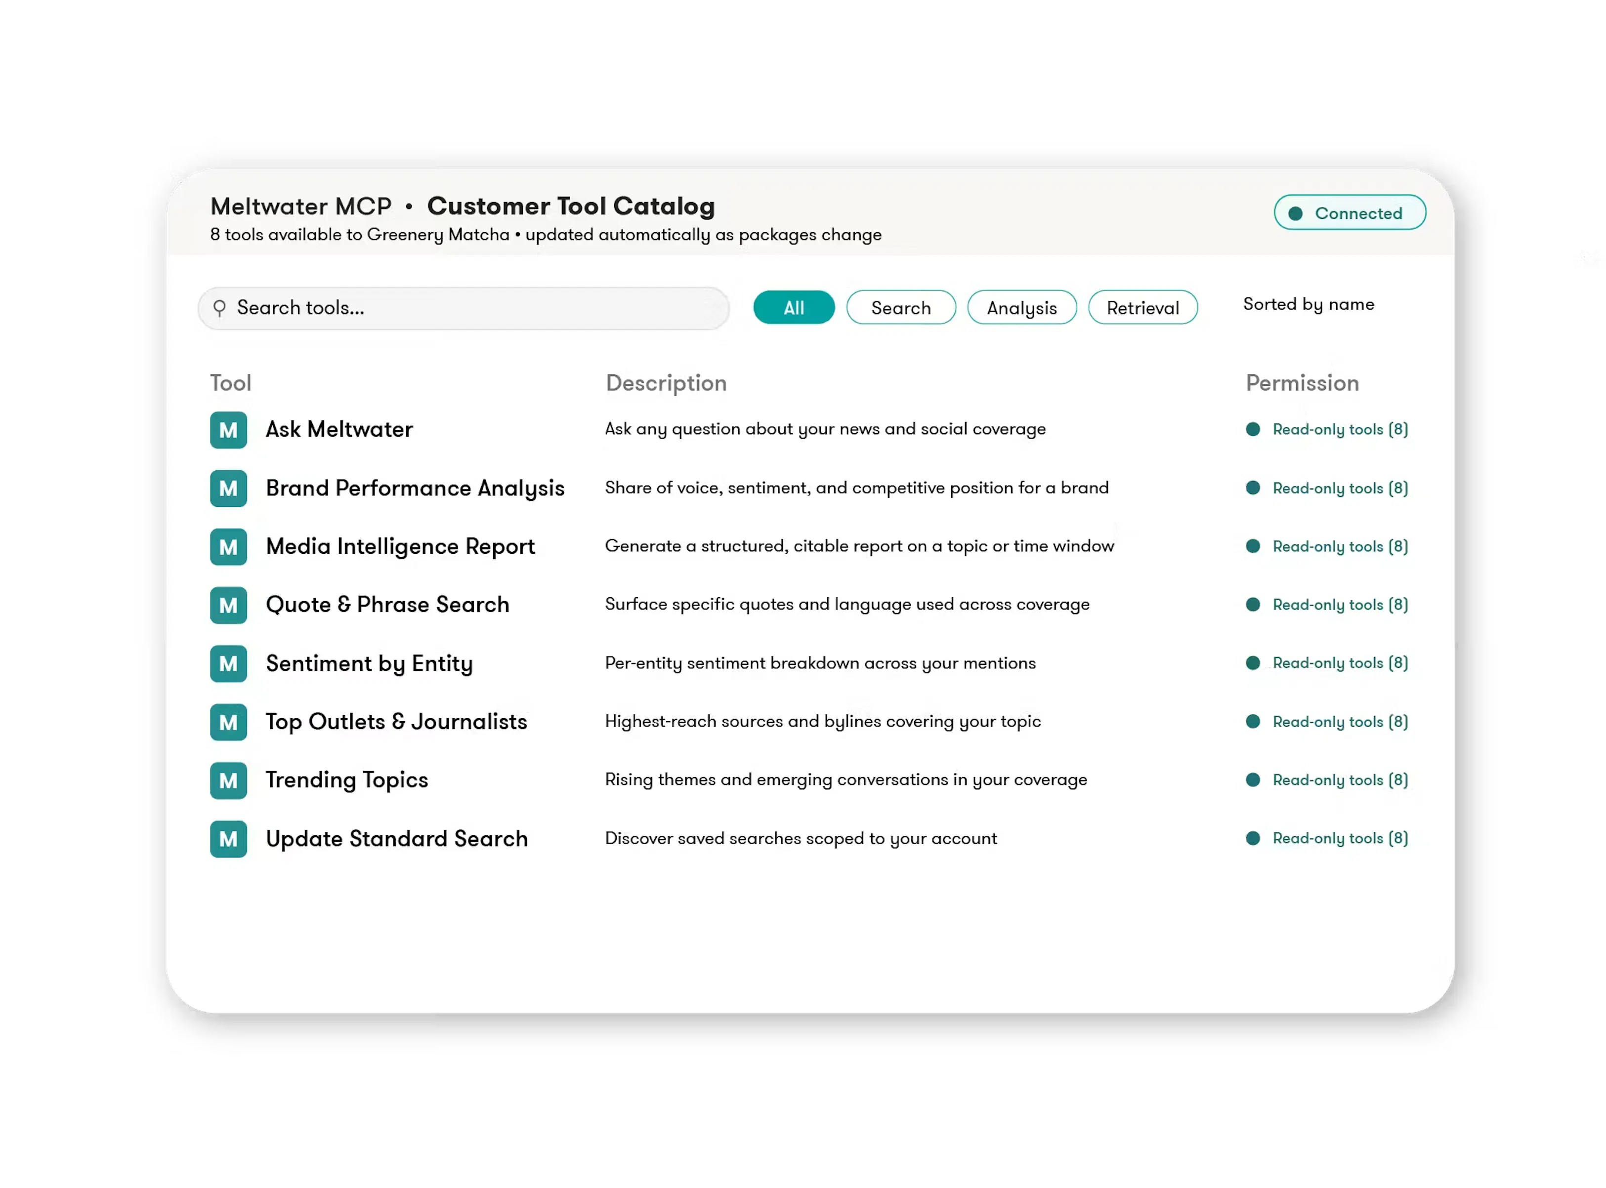Filter tools by Search category
This screenshot has width=1606, height=1188.
pyautogui.click(x=901, y=308)
